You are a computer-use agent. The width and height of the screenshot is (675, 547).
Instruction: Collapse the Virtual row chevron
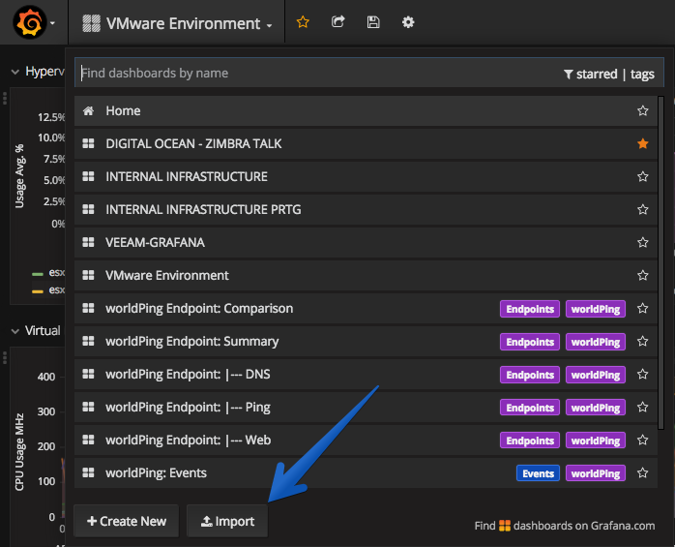click(15, 331)
